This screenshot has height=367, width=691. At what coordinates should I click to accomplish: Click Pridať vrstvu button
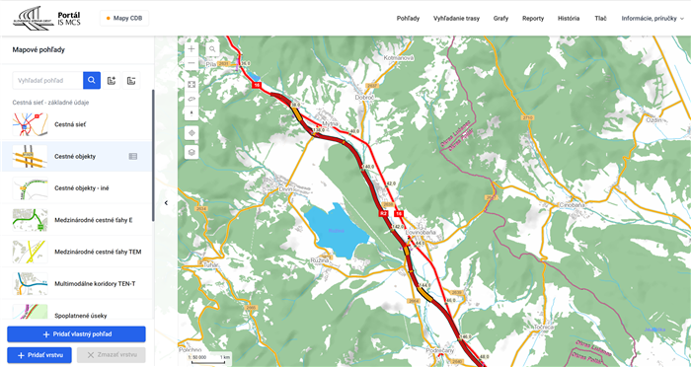pos(39,355)
